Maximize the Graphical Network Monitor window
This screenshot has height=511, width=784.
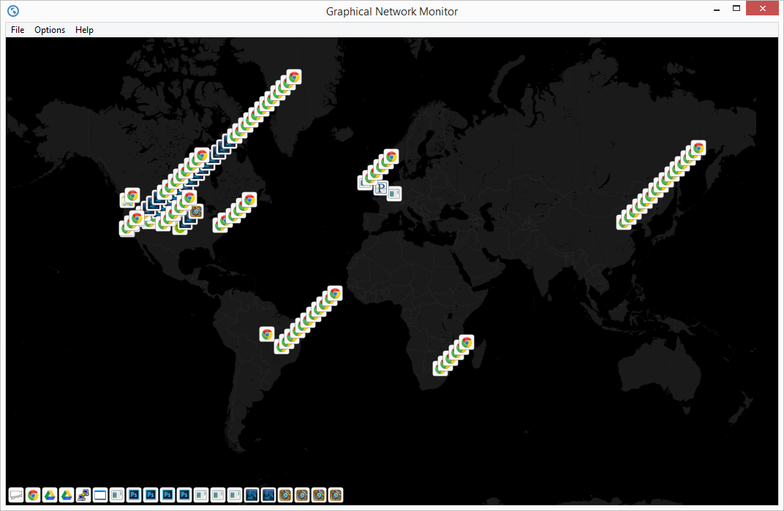coord(736,9)
